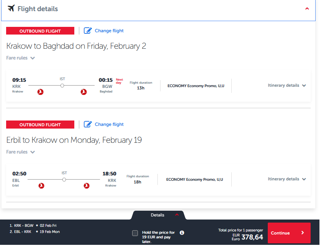Viewport: 321px width, 246px height.
Task: Click info icon next to Hold the price
Action: click(182, 233)
